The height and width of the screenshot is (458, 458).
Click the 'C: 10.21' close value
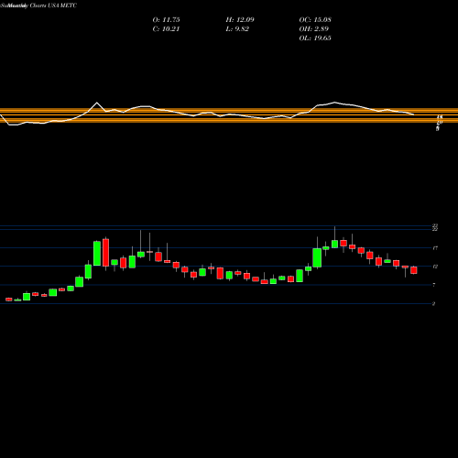166,29
